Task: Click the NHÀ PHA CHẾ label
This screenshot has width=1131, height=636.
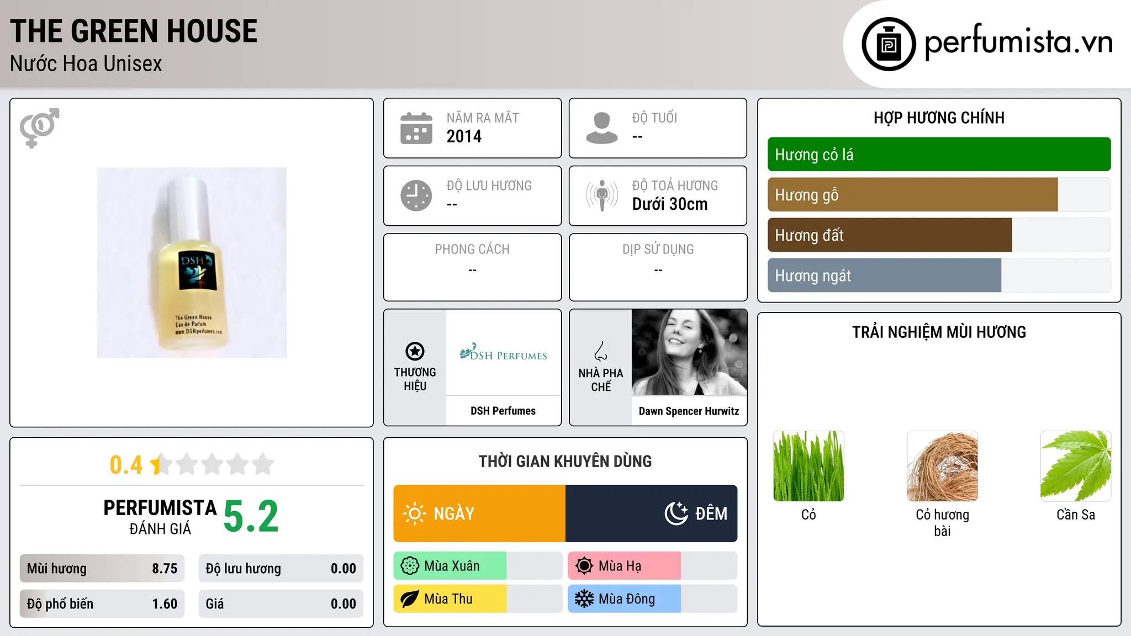Action: point(601,380)
